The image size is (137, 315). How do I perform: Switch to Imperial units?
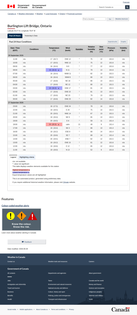pos(113,42)
